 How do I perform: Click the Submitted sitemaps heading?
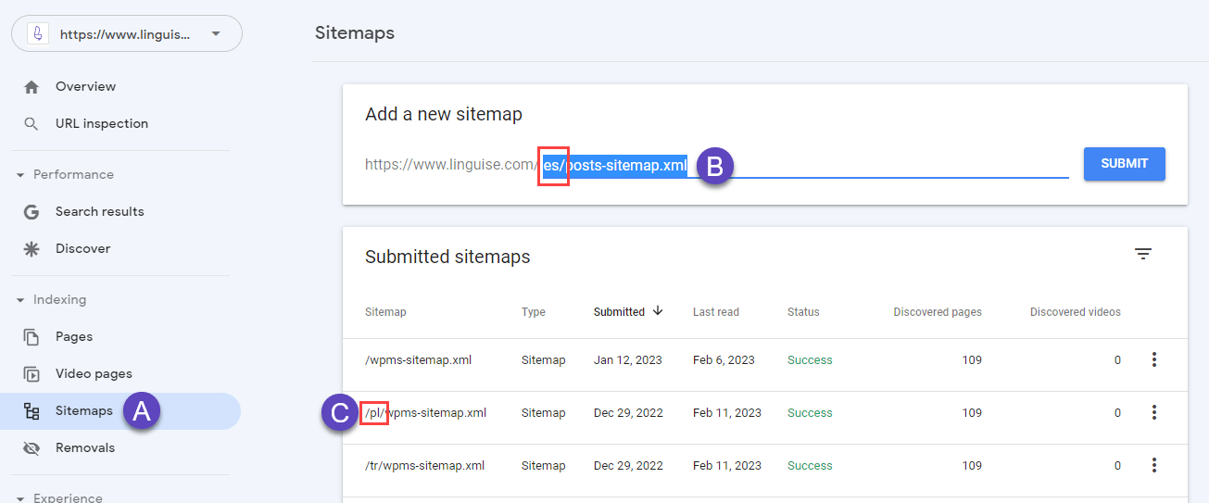coord(447,257)
